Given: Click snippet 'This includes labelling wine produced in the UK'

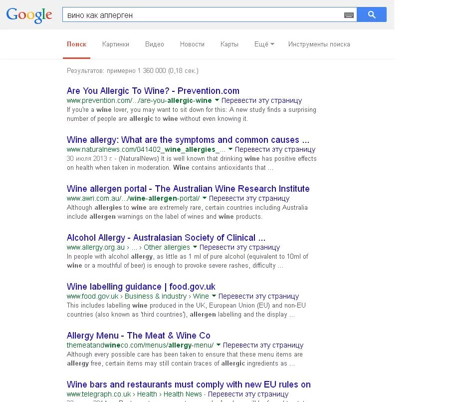Looking at the screenshot, I should [x=136, y=305].
